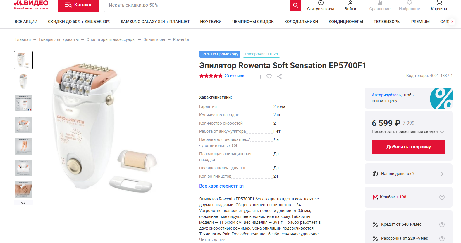
Task: Add product to favorites heart icon
Action: click(x=269, y=76)
